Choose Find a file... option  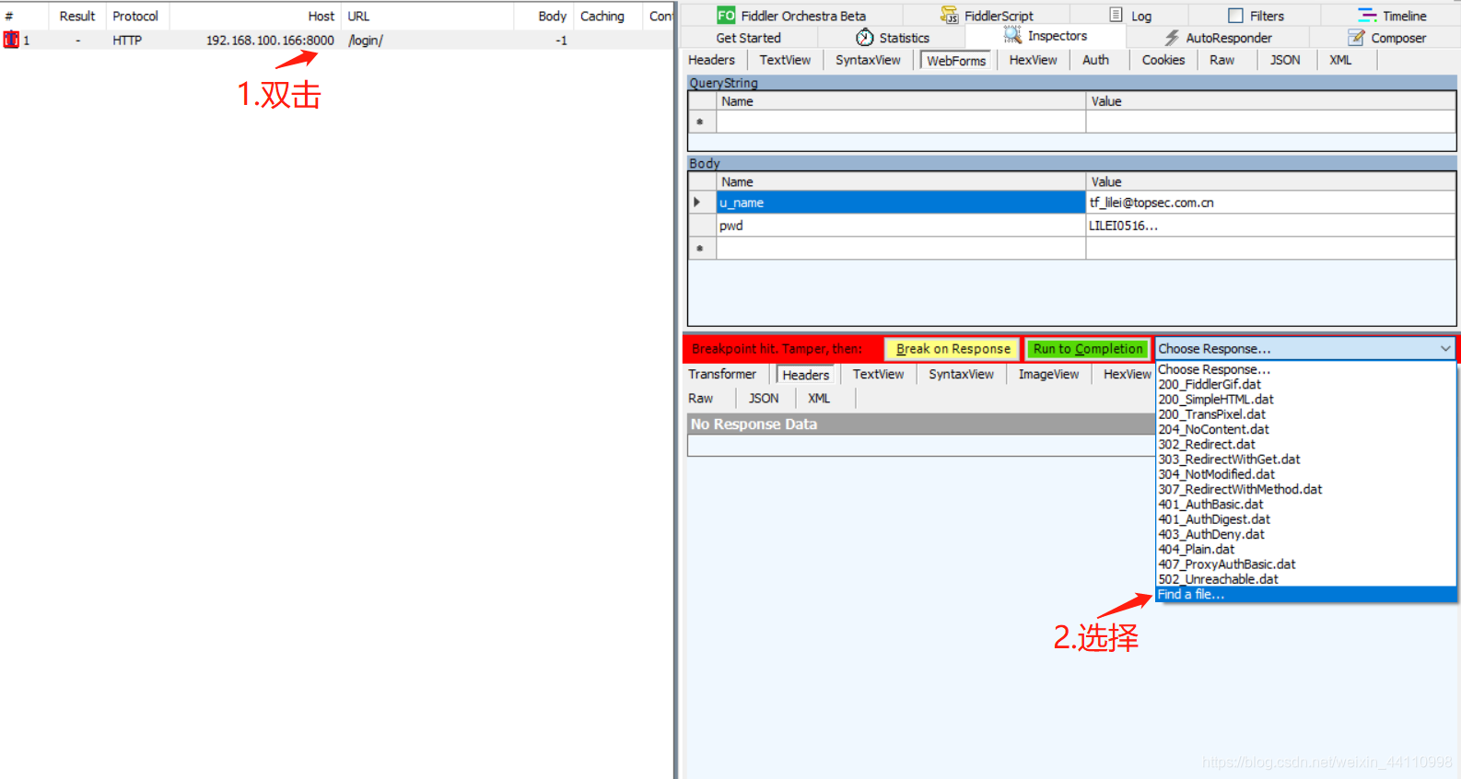[x=1306, y=595]
